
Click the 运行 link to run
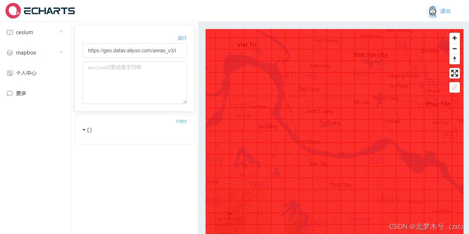click(x=182, y=38)
